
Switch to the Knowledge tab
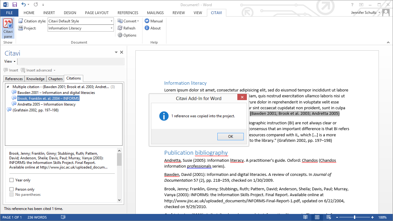(36, 79)
